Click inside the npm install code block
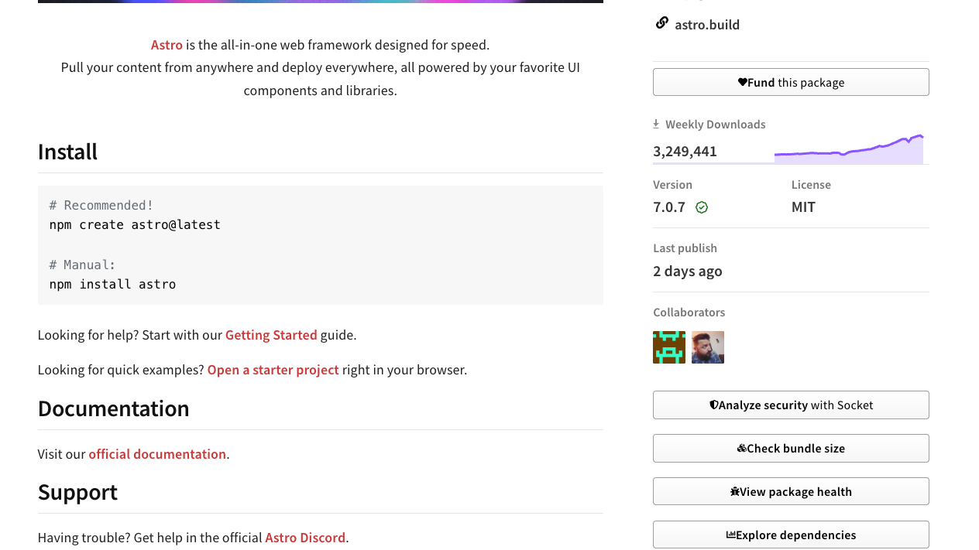979x550 pixels. (321, 245)
